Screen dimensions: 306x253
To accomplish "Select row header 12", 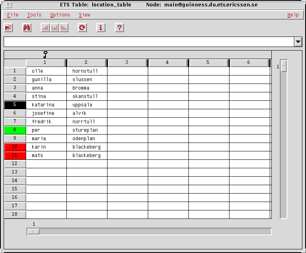I will pos(15,164).
